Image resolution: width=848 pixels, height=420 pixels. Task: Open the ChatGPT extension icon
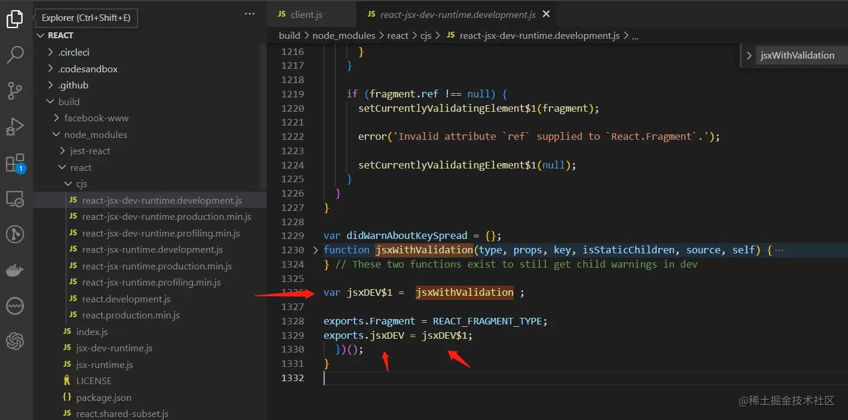[15, 341]
